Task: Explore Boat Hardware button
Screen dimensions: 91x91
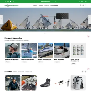Action: (x=57, y=62)
